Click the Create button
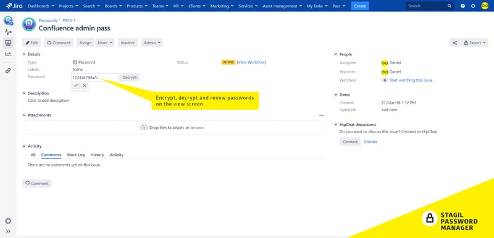The image size is (494, 238). pyautogui.click(x=360, y=6)
